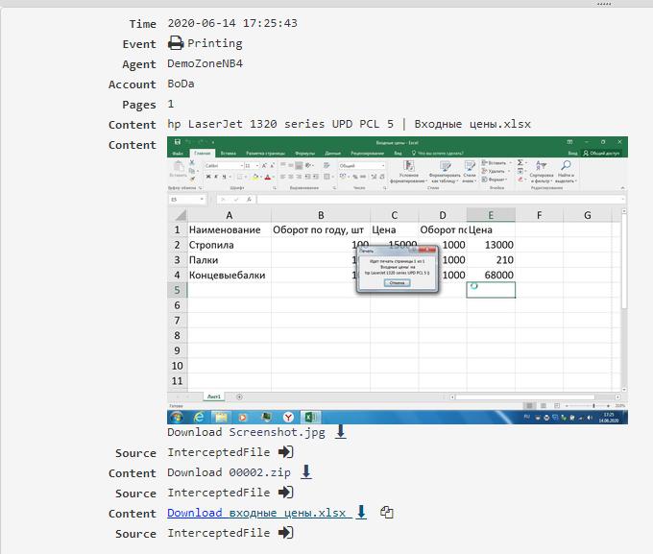The image size is (653, 554).
Task: In the Excel screenshot, click the media player taskbar icon
Action: (243, 417)
